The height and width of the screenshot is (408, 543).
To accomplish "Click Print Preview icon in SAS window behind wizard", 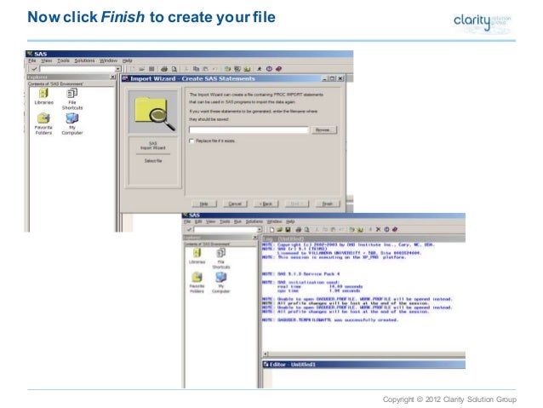I will pyautogui.click(x=174, y=69).
